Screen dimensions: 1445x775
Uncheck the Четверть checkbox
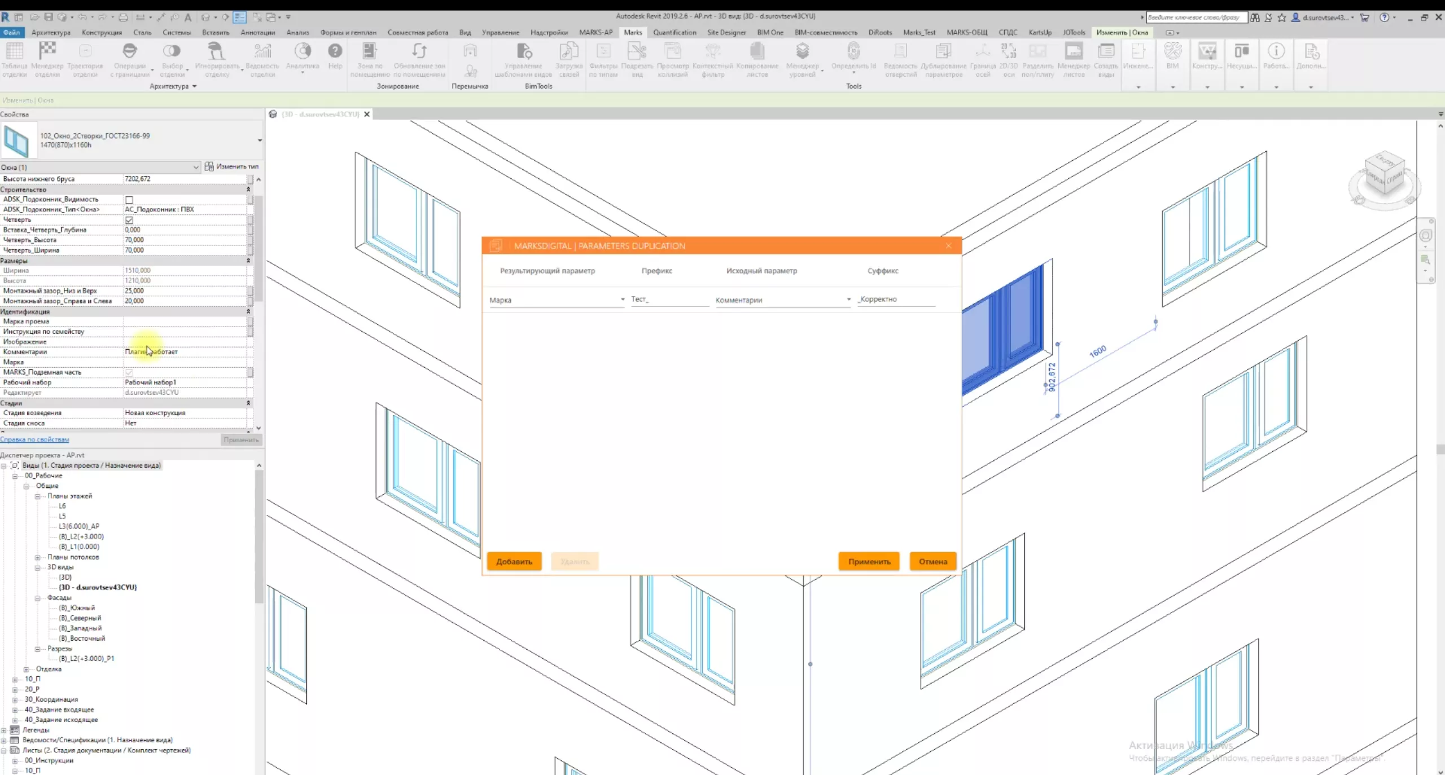click(x=129, y=220)
